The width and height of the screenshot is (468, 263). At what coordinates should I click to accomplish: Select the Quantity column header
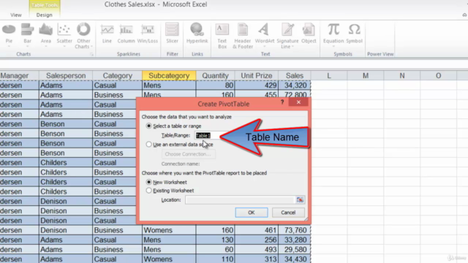coord(215,75)
